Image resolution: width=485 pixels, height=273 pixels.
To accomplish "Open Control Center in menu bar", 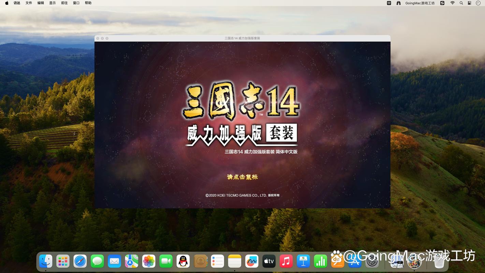I will click(x=469, y=3).
